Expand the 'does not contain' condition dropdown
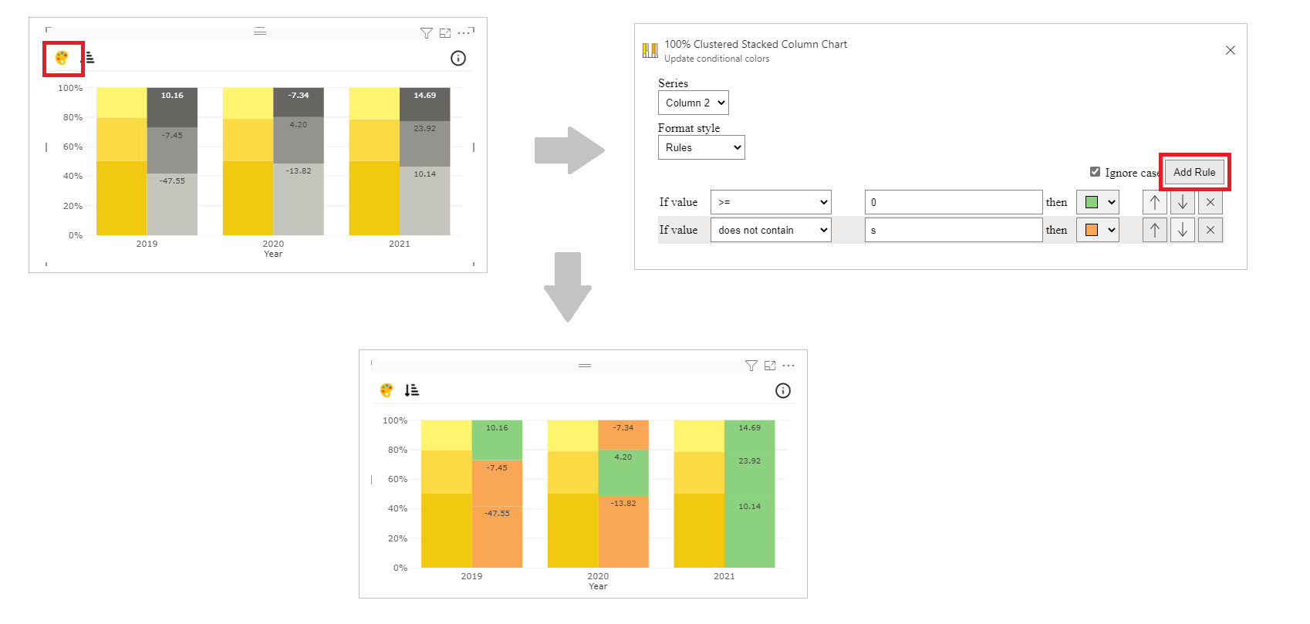The image size is (1310, 624). pos(770,229)
